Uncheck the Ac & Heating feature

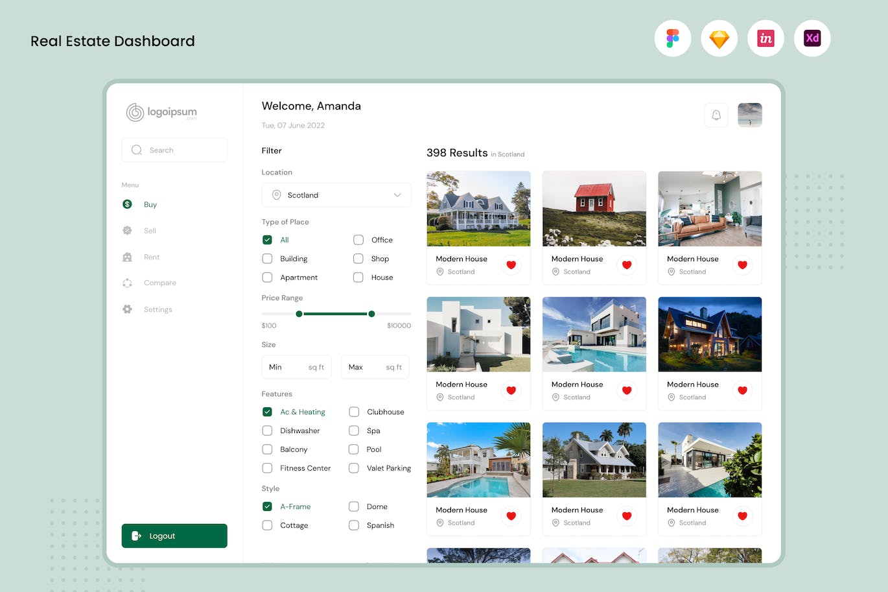tap(267, 412)
